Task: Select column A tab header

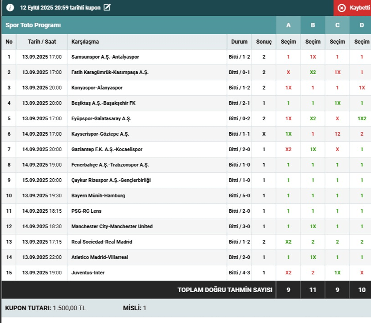Action: pyautogui.click(x=288, y=25)
